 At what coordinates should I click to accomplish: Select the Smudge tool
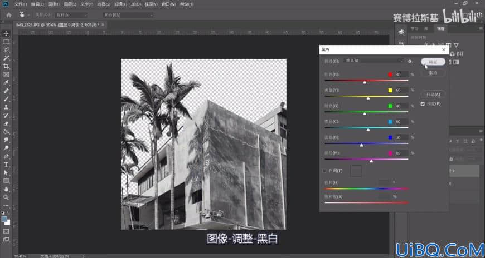tap(6, 140)
